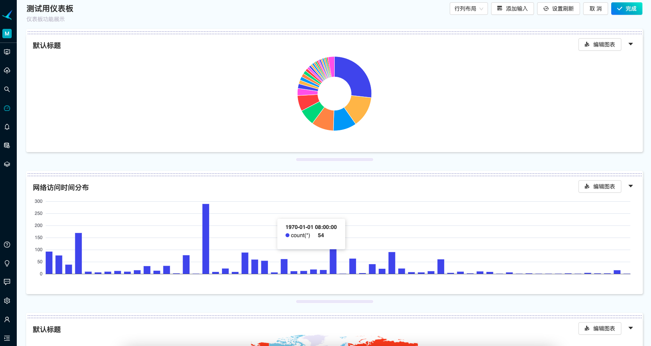Click the red pie slice
This screenshot has height=346, width=651.
tap(307, 102)
